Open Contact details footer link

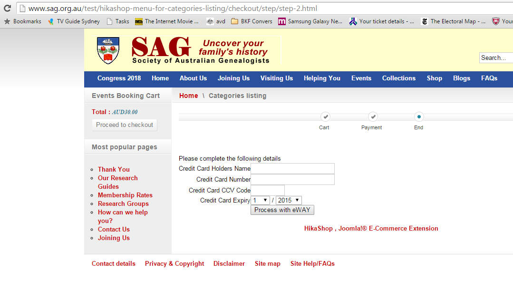[114, 263]
